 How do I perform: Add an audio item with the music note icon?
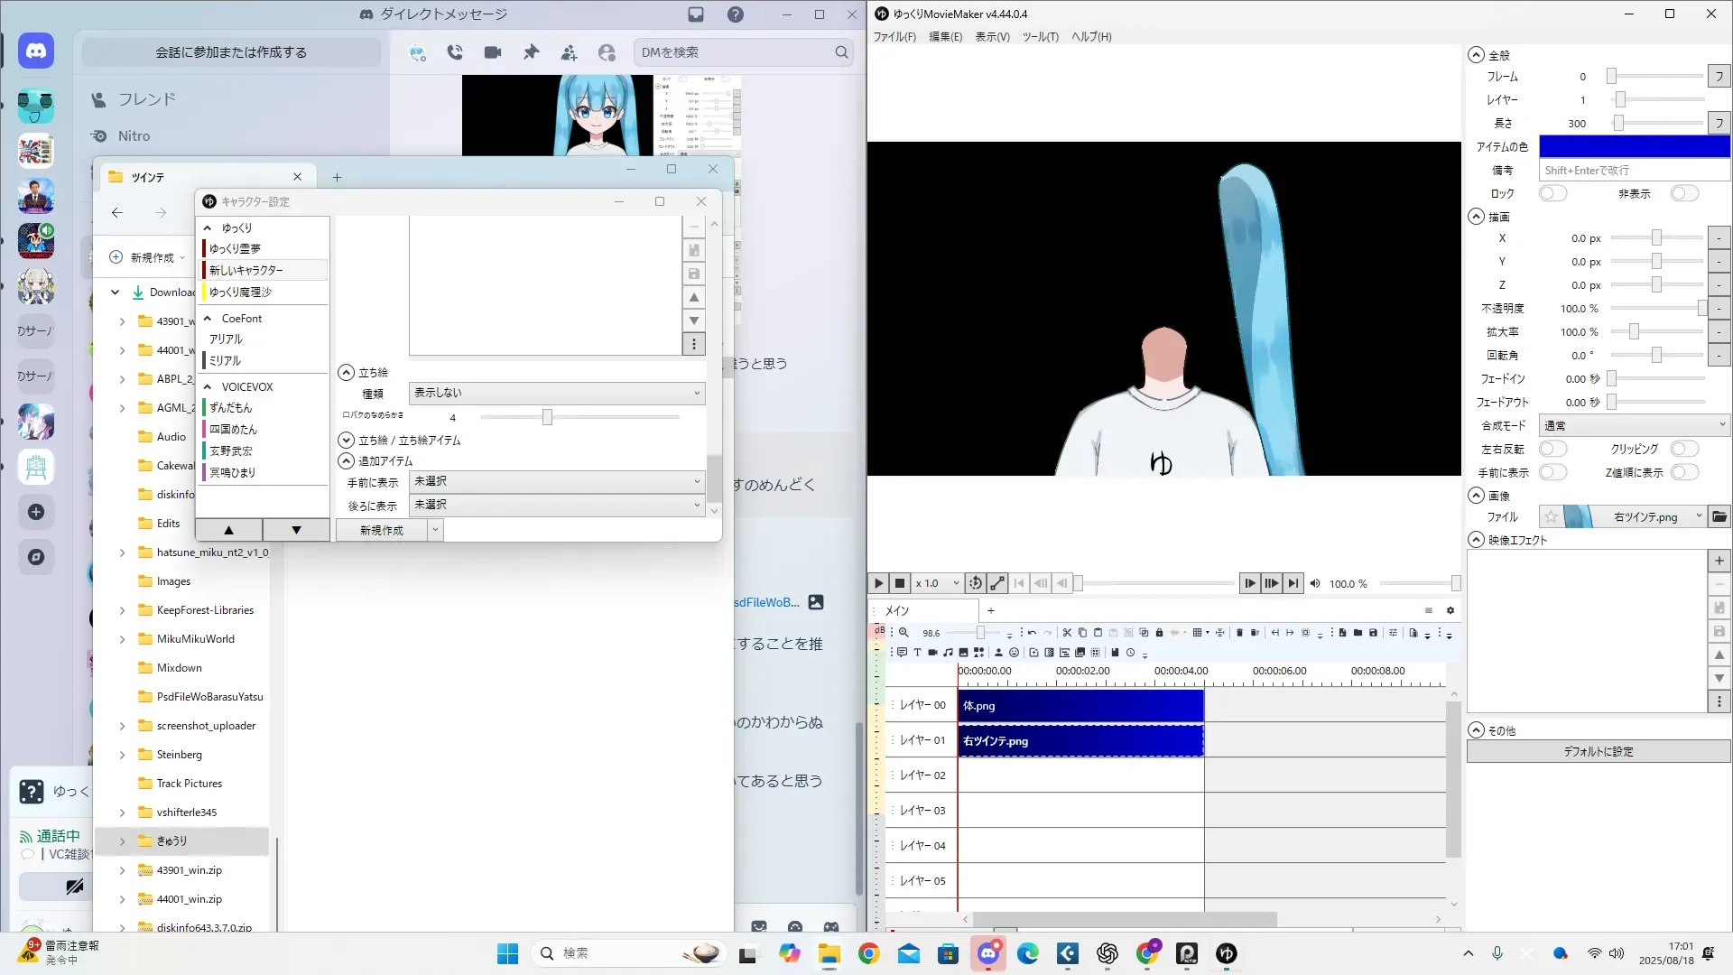(948, 652)
